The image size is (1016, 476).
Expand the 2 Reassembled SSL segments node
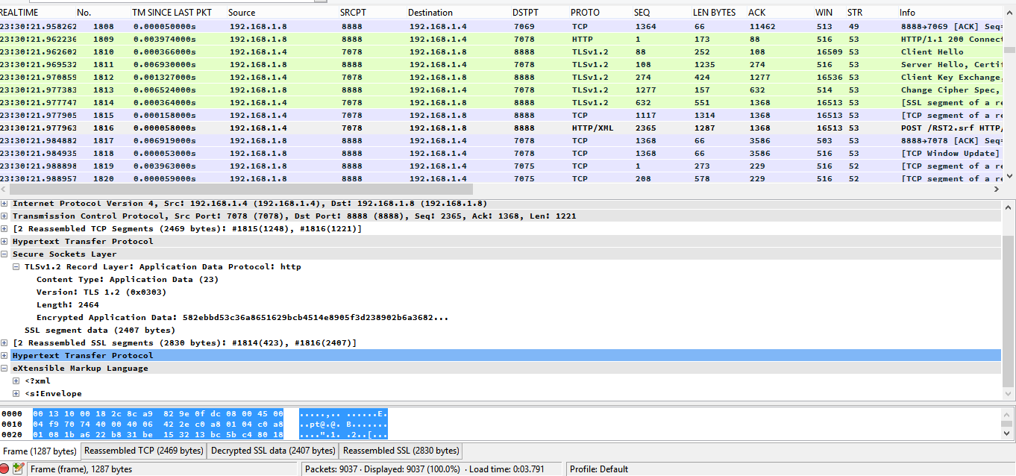[x=4, y=343]
